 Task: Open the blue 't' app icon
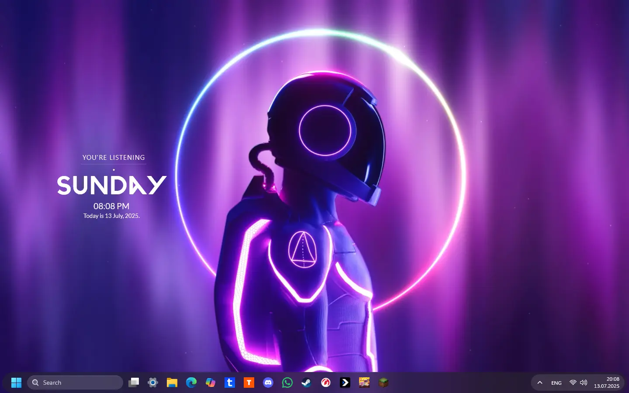(x=230, y=383)
